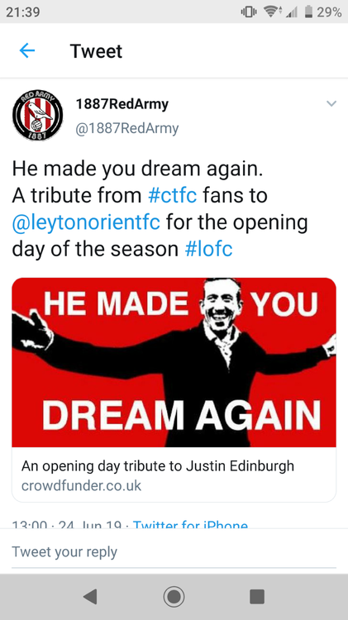The height and width of the screenshot is (620, 348).
Task: Open the 1887RedArmy profile avatar
Action: (x=37, y=115)
